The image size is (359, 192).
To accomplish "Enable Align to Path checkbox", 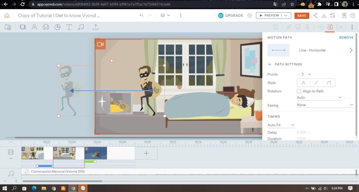I will click(299, 91).
